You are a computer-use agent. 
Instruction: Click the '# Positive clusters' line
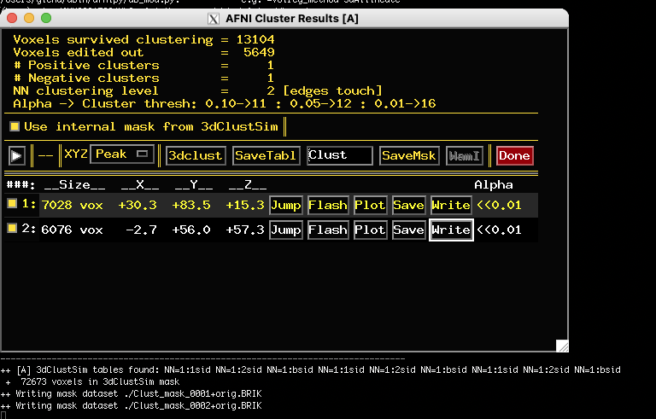[143, 66]
